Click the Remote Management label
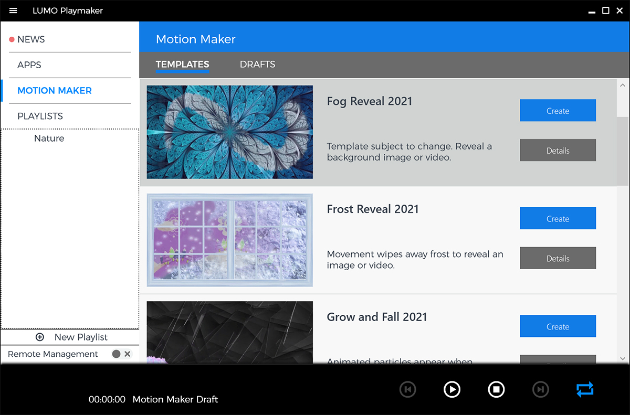The height and width of the screenshot is (415, 630). pos(53,354)
